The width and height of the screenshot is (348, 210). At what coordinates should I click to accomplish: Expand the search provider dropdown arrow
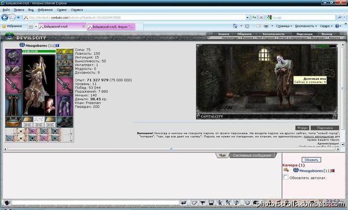345,17
